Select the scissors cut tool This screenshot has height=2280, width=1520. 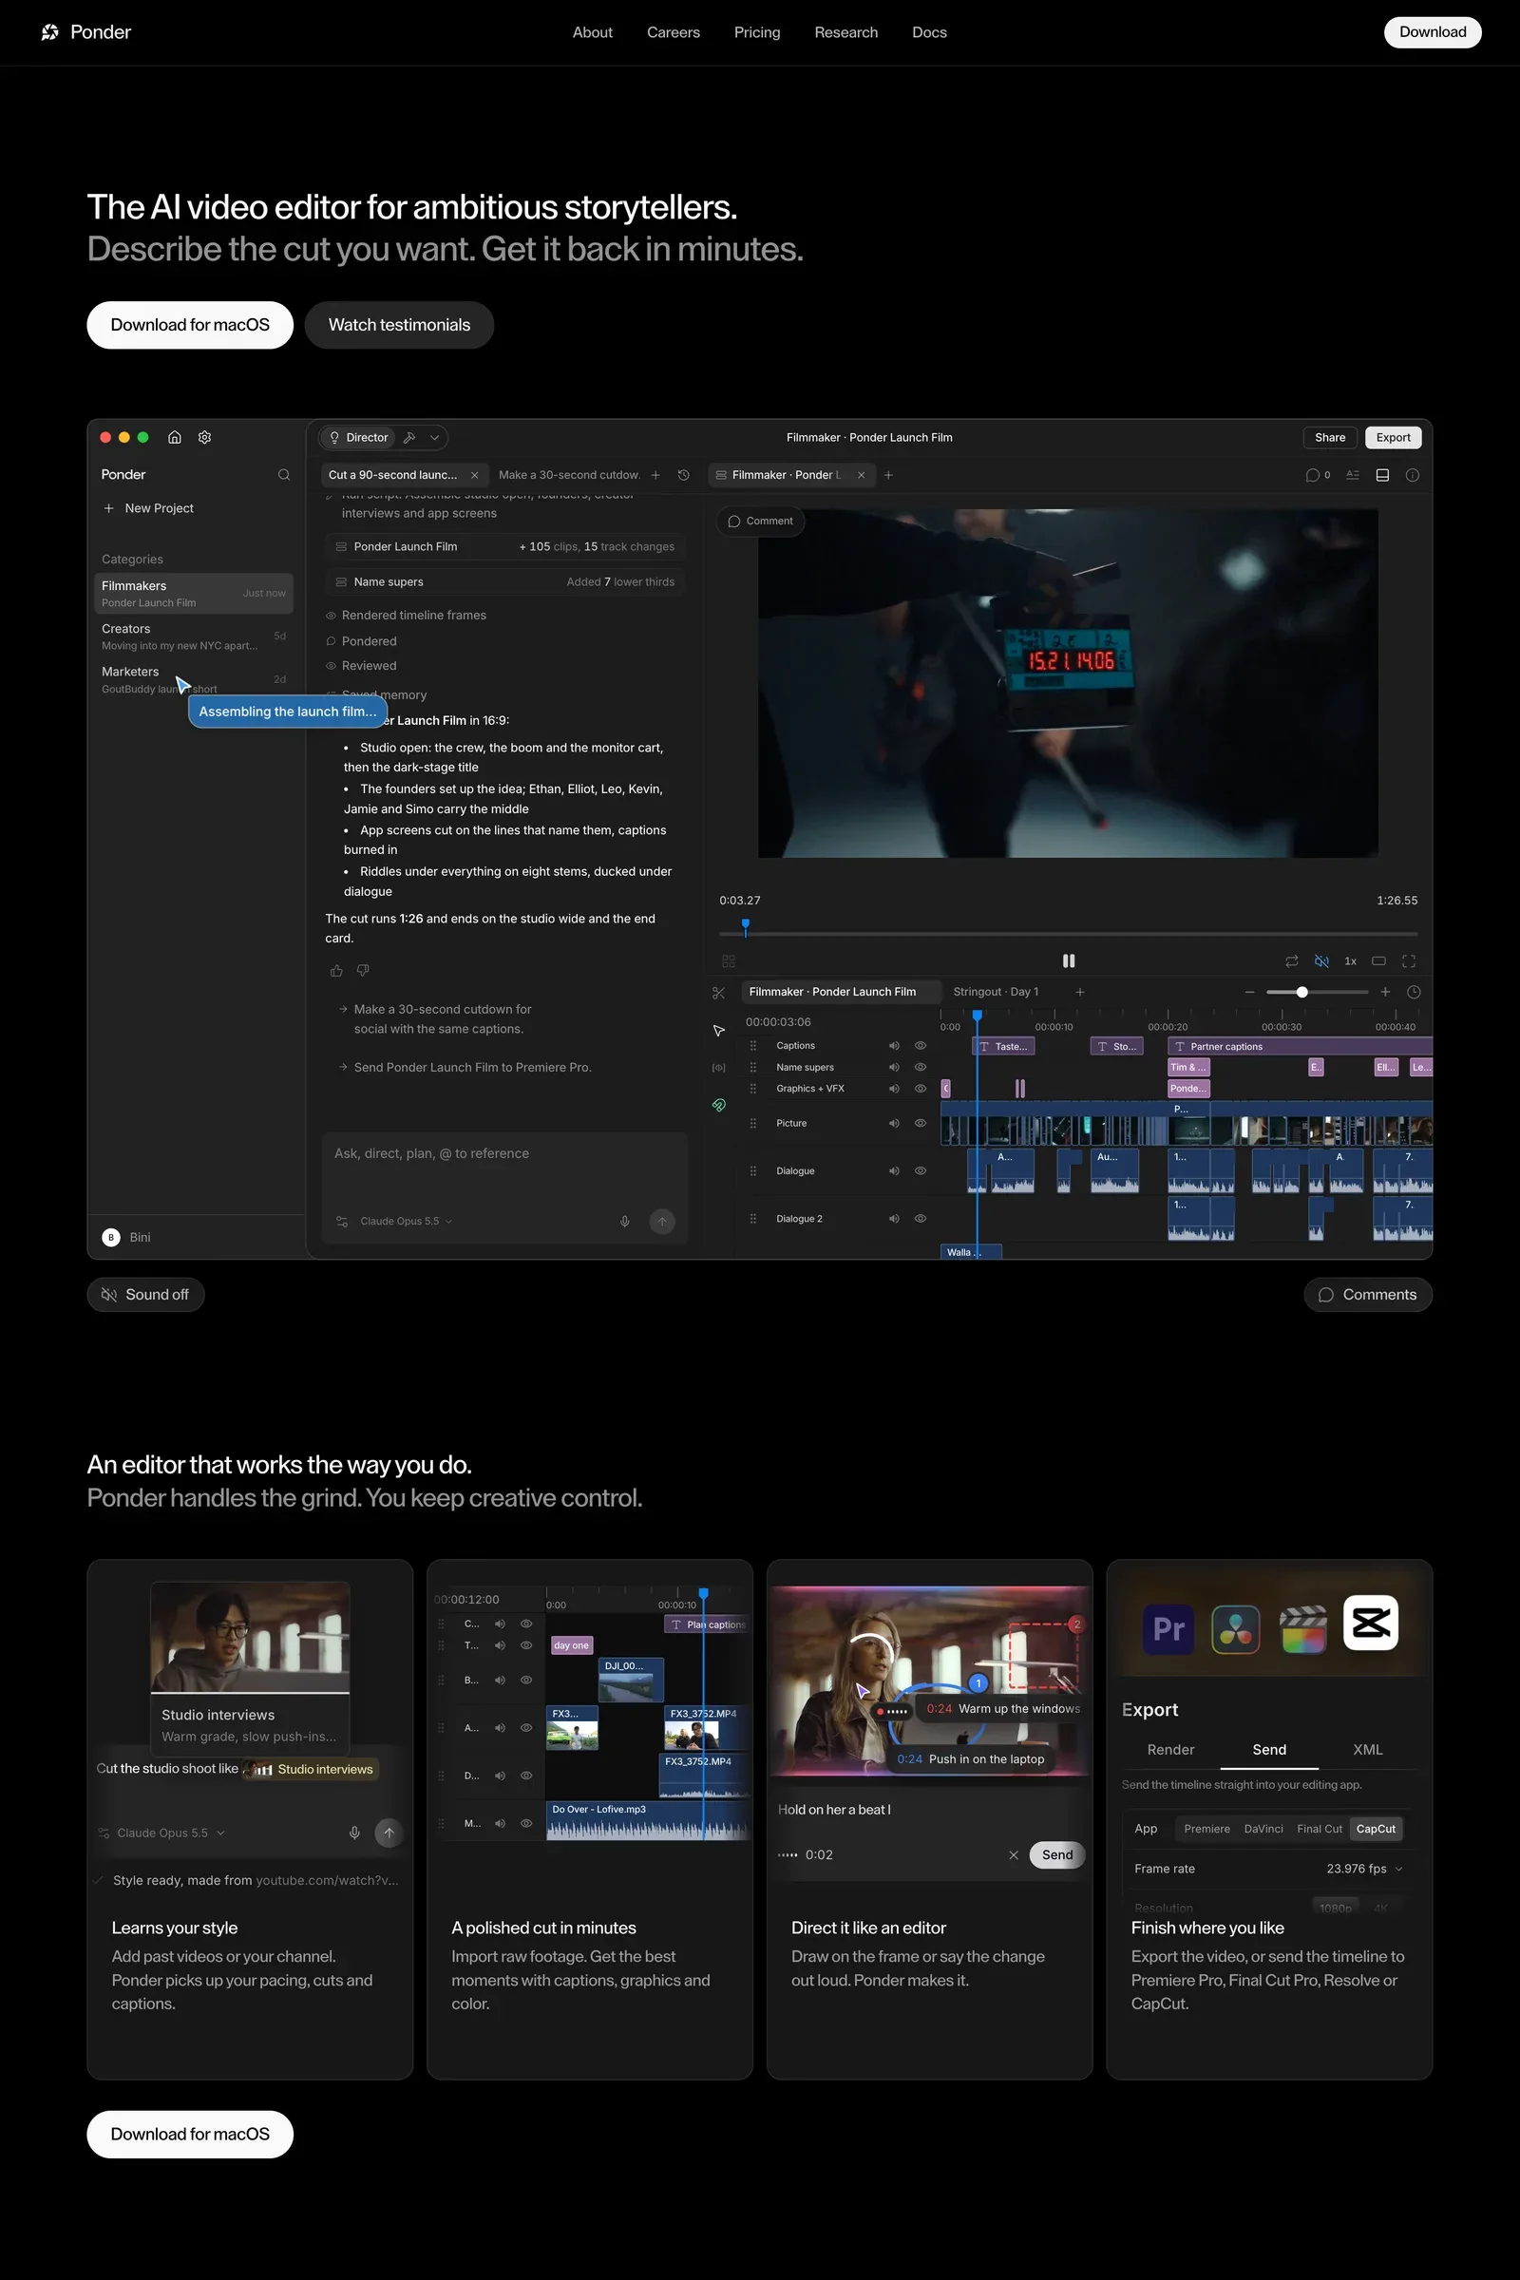tap(718, 993)
